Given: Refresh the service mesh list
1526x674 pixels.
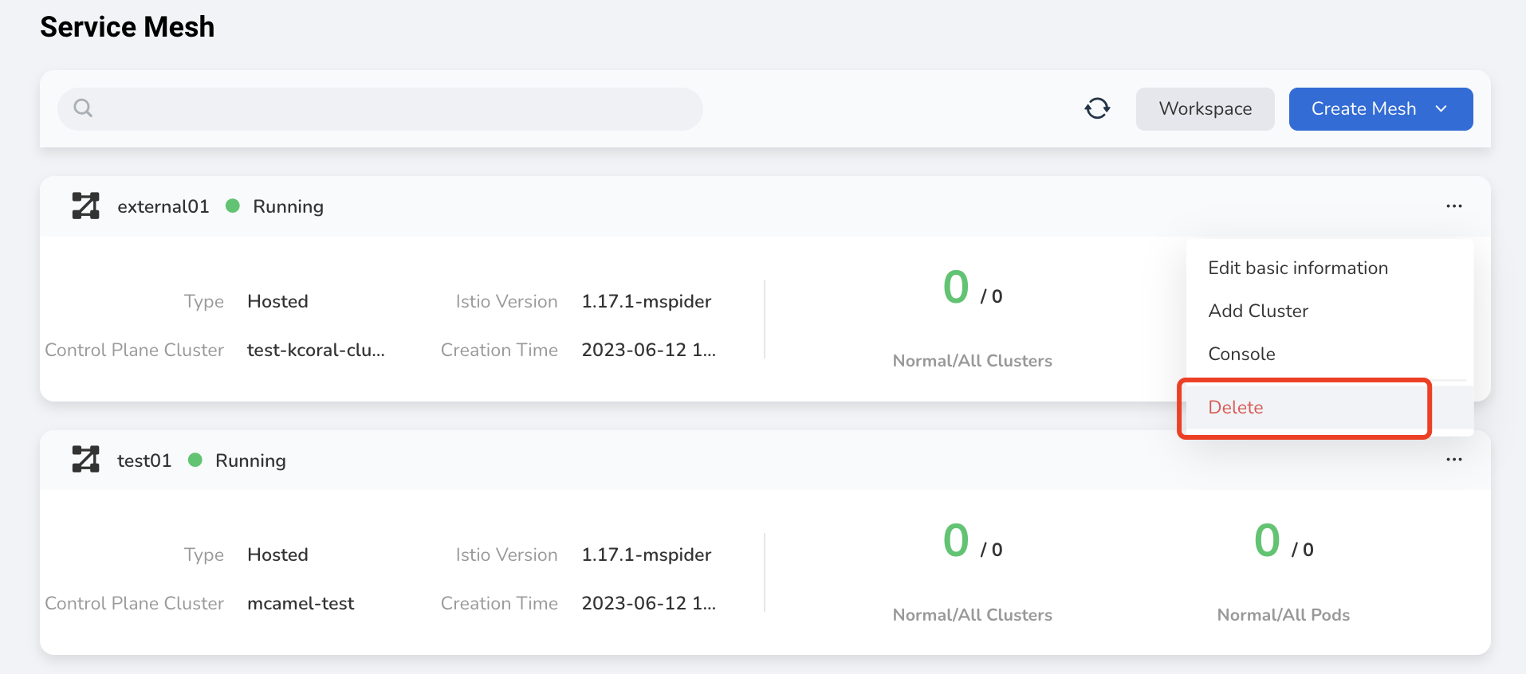Looking at the screenshot, I should 1097,108.
